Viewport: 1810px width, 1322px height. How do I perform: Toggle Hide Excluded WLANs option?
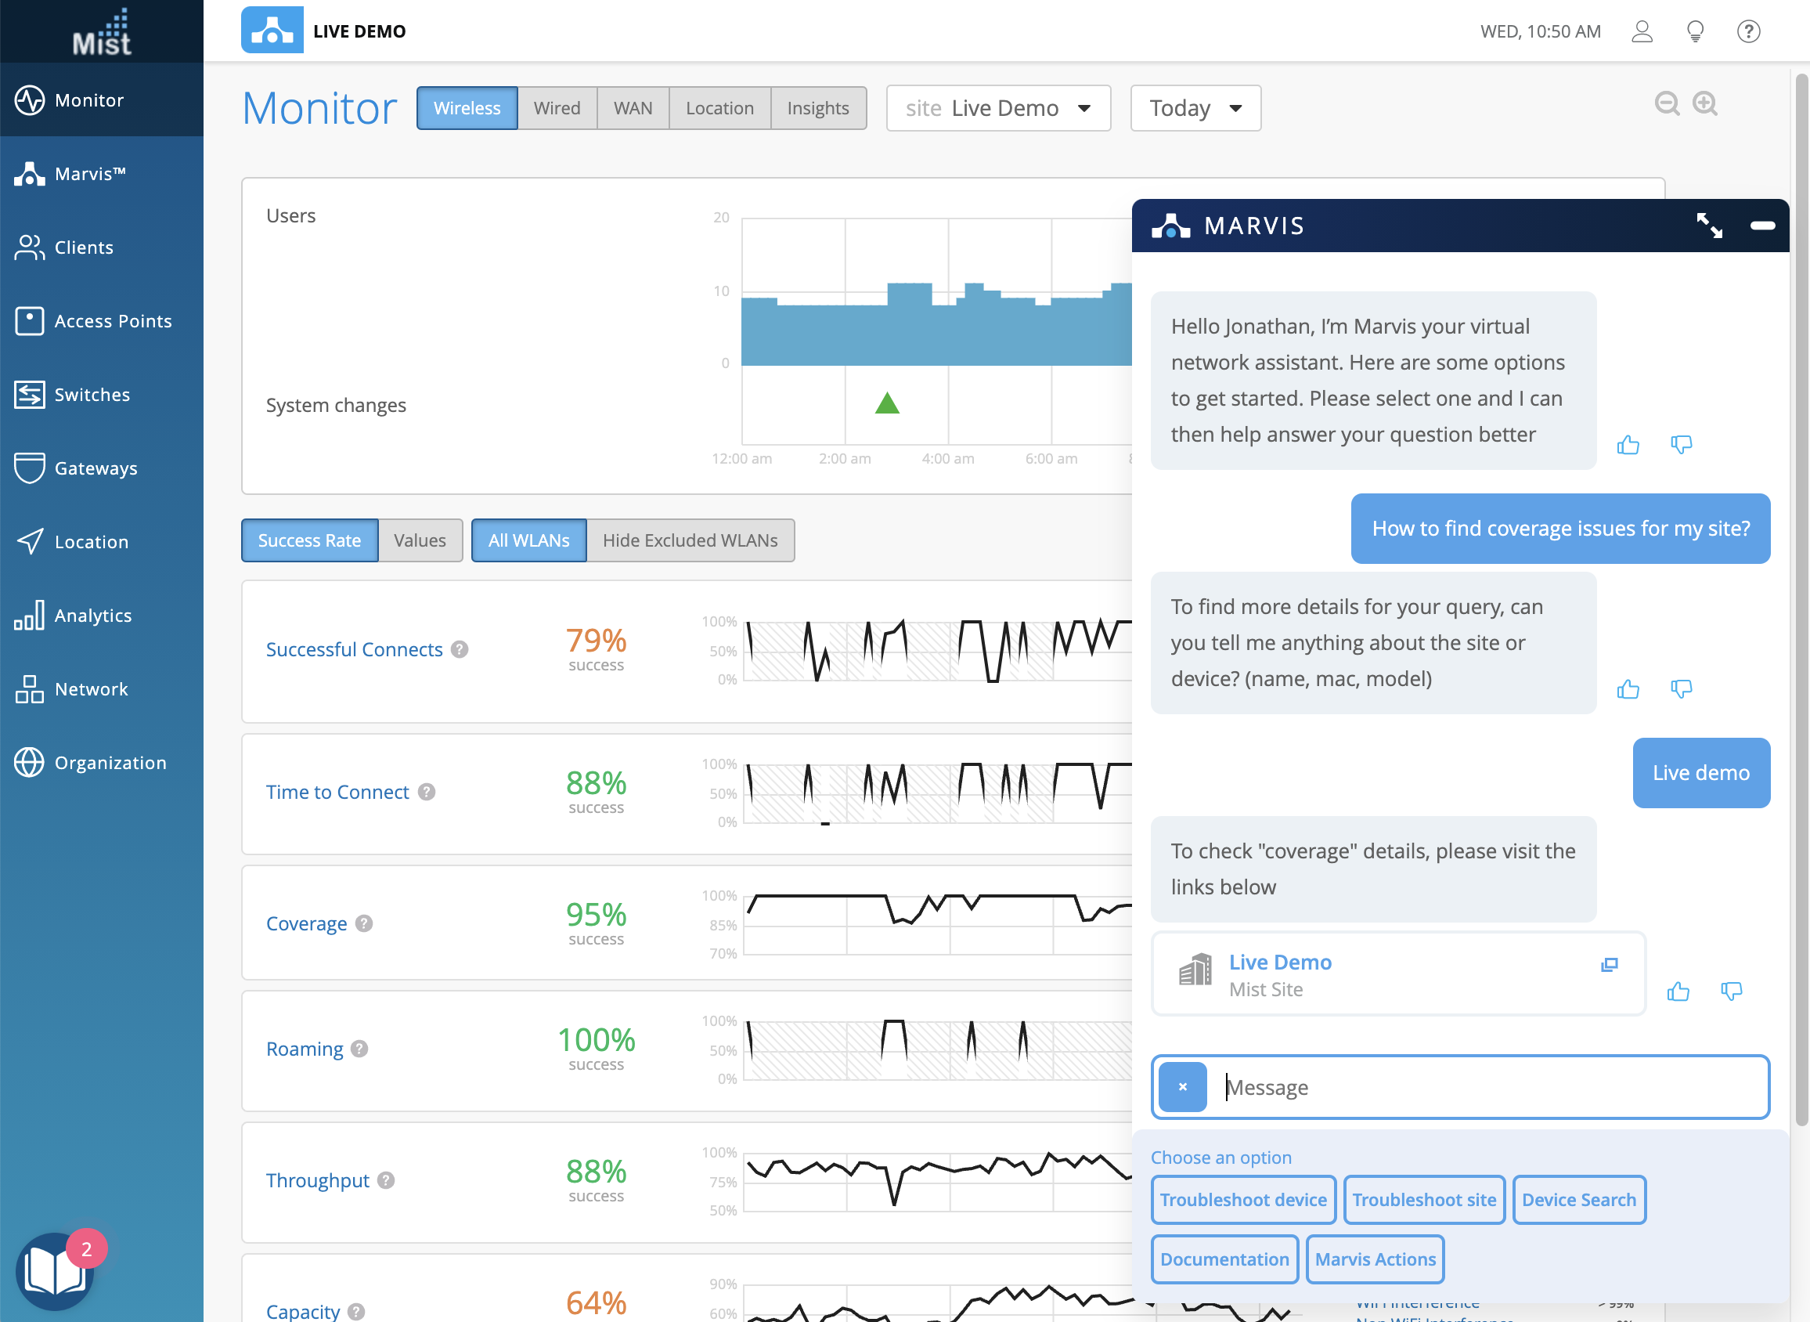[690, 541]
